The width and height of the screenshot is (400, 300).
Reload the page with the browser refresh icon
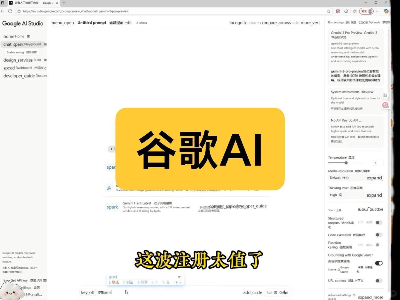click(x=10, y=11)
